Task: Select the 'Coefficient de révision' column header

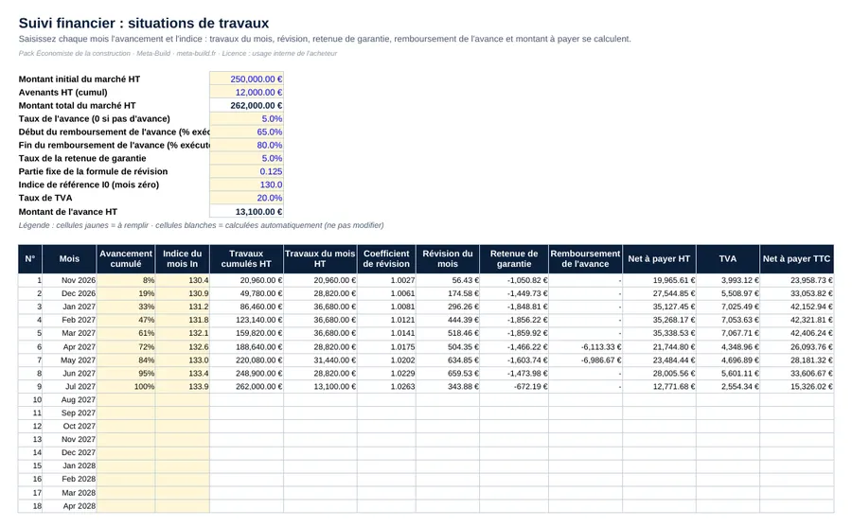Action: 386,258
